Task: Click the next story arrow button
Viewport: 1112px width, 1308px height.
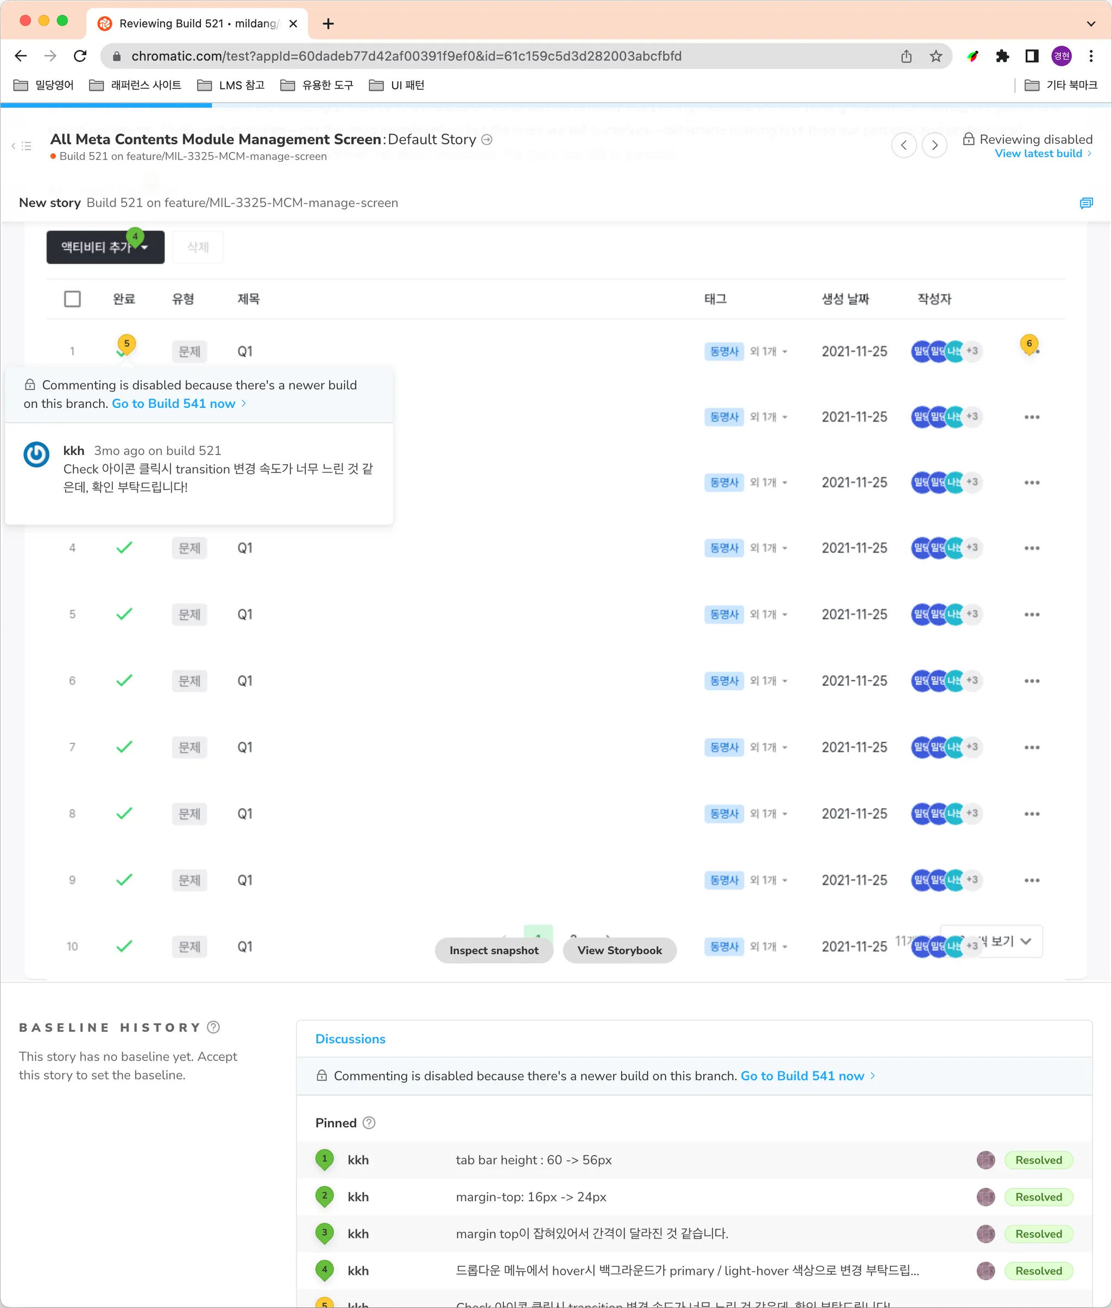Action: tap(934, 146)
